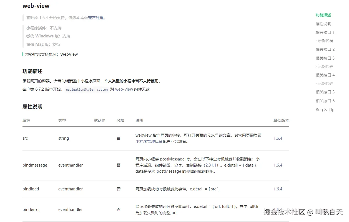This screenshot has width=349, height=222.
Task: Go to 相关接口 4 in the sidebar
Action: click(325, 75)
